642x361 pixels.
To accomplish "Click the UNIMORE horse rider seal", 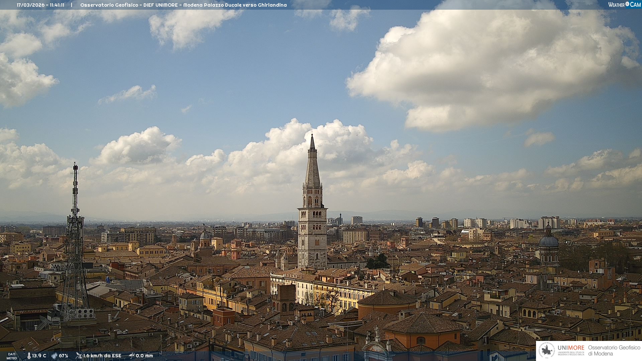I will coord(547,351).
